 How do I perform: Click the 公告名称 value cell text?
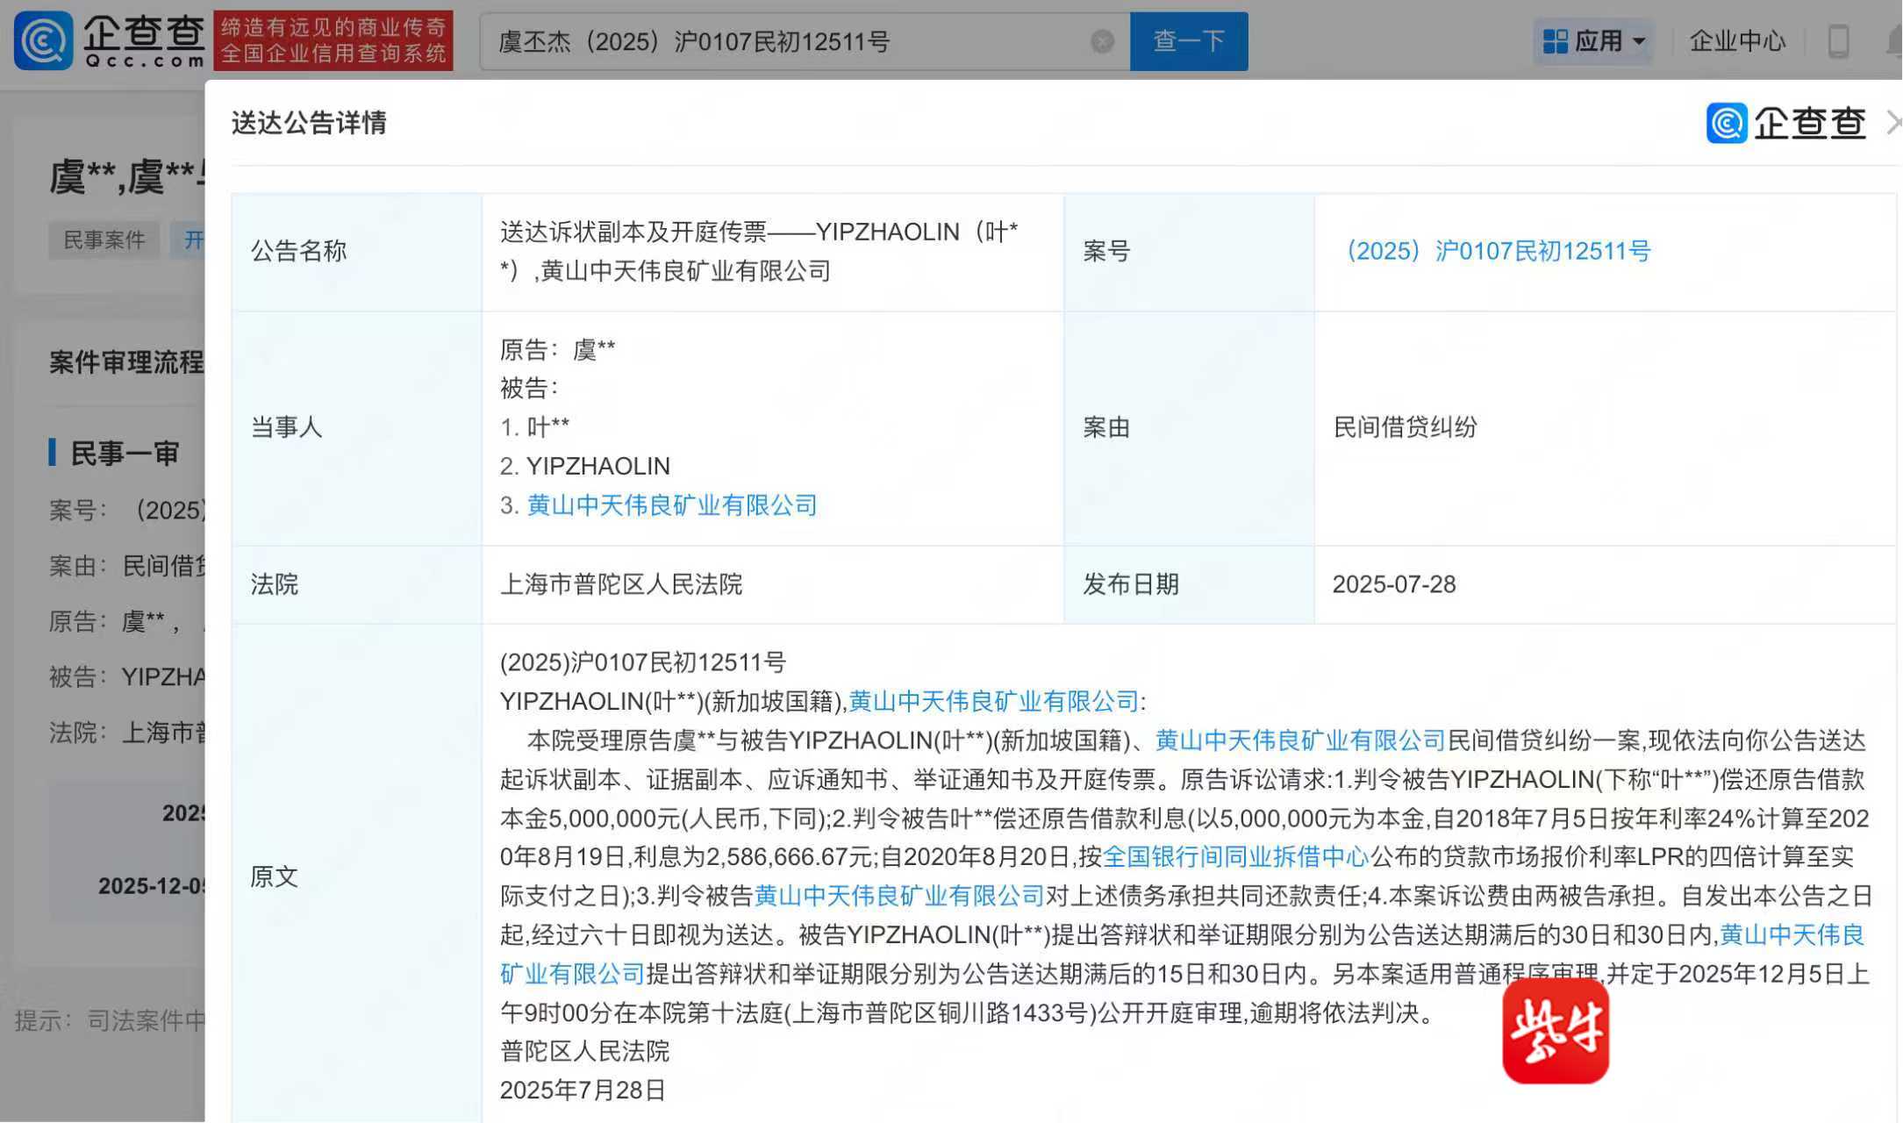(759, 252)
